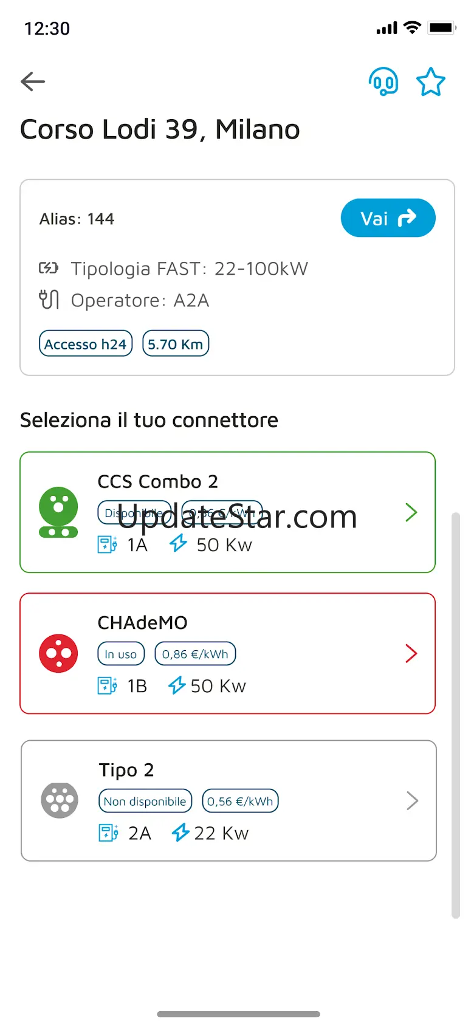This screenshot has width=474, height=1027.
Task: Open customer support headset icon
Action: 383,81
